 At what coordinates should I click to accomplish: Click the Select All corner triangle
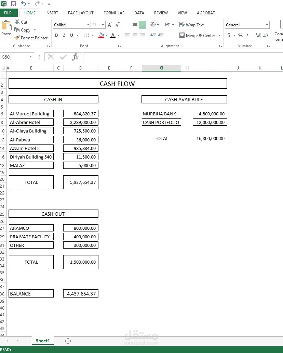pos(3,68)
